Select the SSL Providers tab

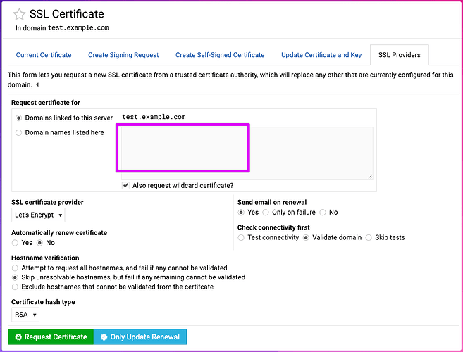coord(399,55)
